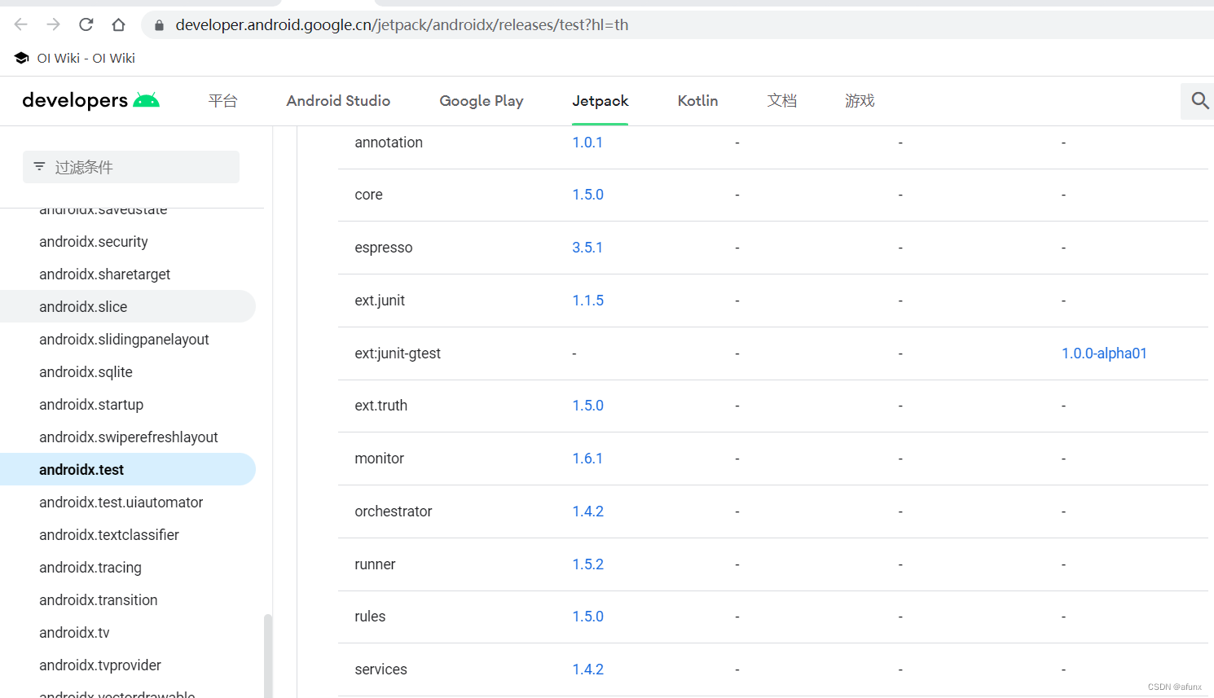
Task: Open the 平台 nav tab
Action: [x=222, y=100]
